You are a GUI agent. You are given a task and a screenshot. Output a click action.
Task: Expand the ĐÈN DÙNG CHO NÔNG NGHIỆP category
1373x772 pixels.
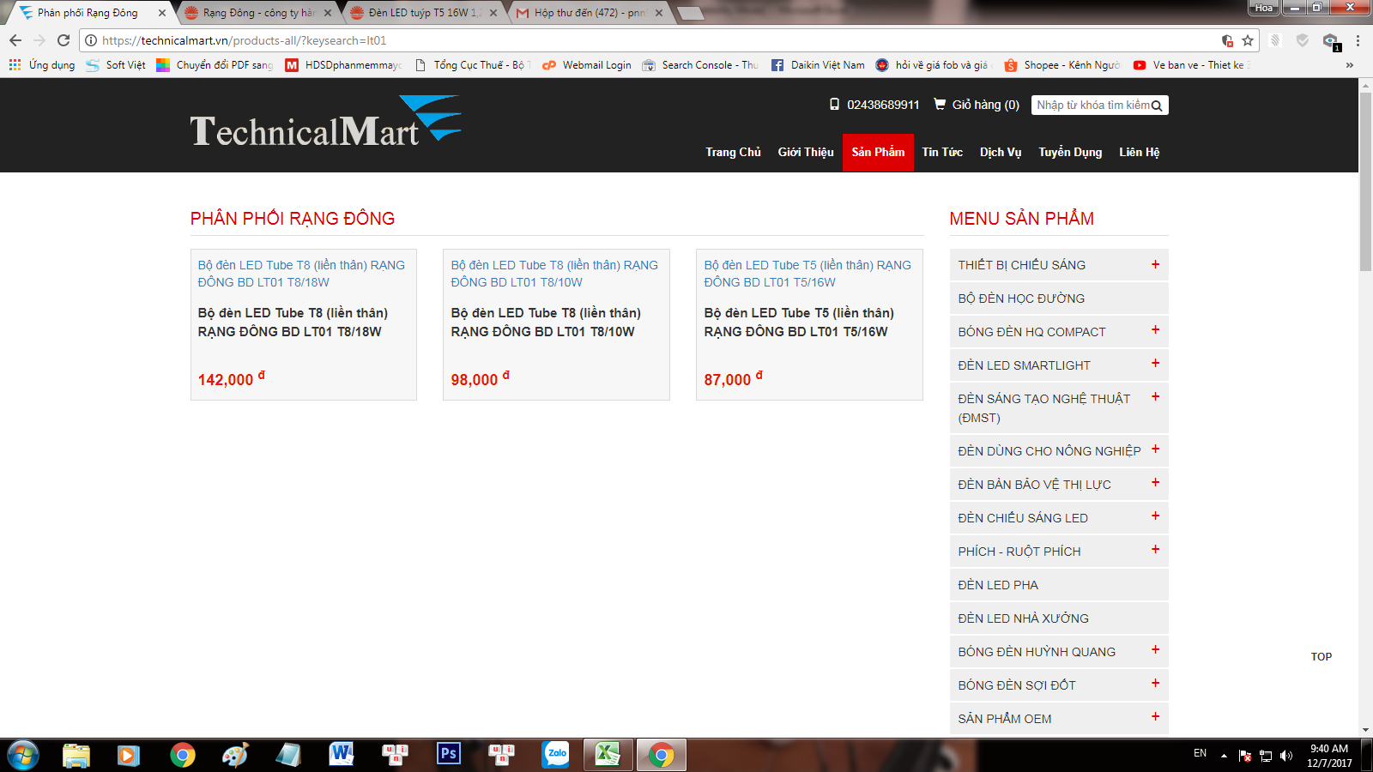1155,449
